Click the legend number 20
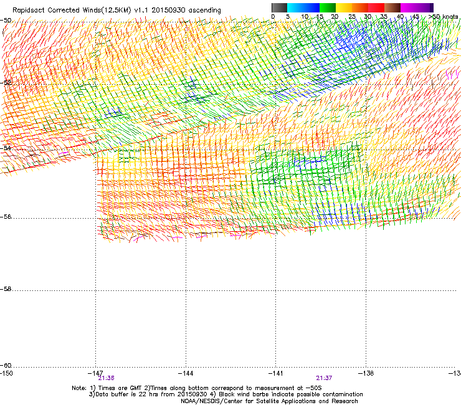This screenshot has width=461, height=405. tap(335, 17)
